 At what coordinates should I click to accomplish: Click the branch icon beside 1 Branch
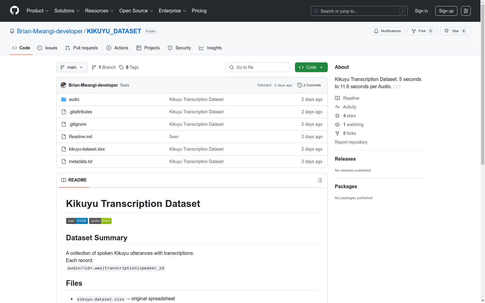coord(94,67)
